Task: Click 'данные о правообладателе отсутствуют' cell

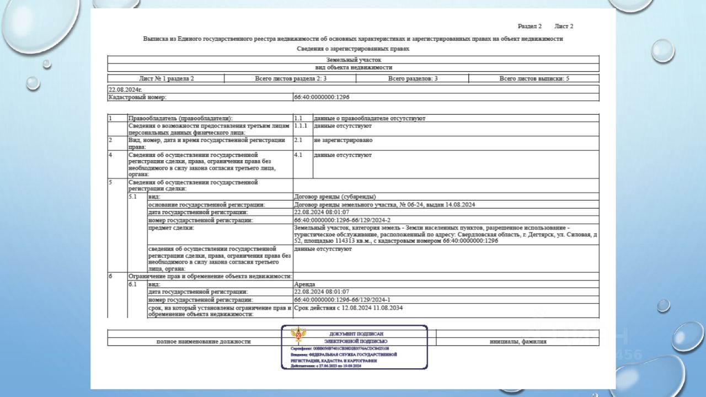Action: [456, 118]
